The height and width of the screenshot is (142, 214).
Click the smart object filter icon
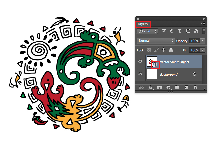pyautogui.click(x=195, y=31)
